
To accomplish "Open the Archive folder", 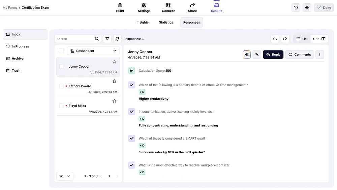I will (25, 58).
